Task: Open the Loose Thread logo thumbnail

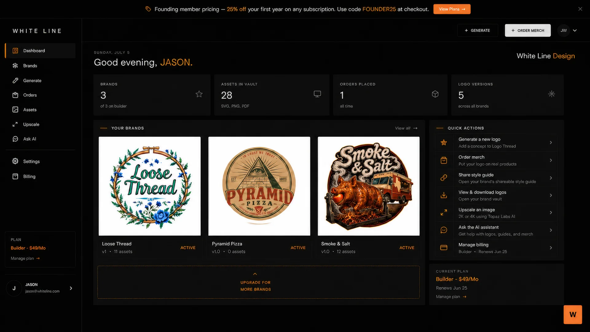Action: click(x=150, y=186)
